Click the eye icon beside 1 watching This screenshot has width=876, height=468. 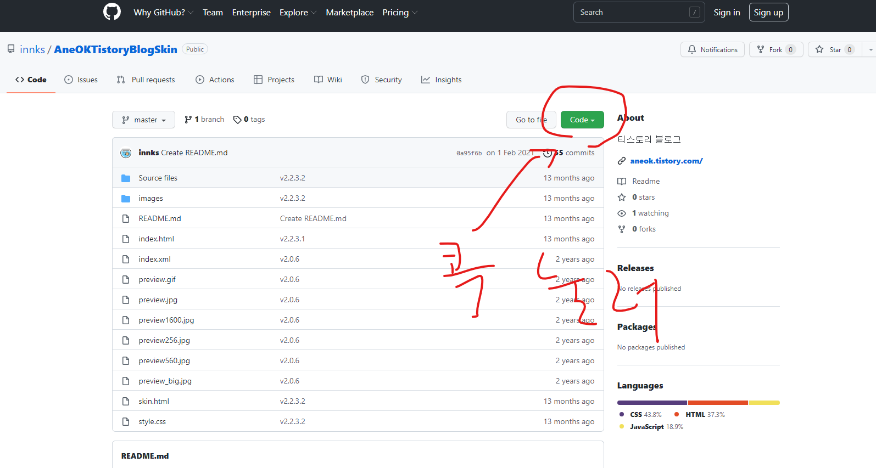point(622,213)
